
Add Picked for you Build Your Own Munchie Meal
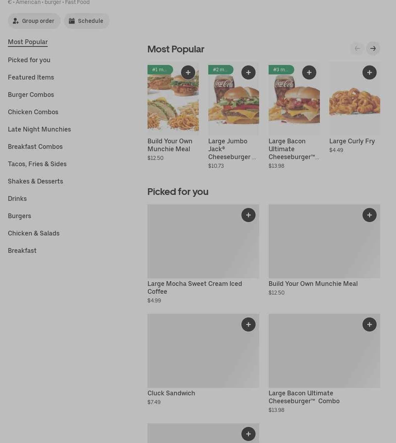tap(369, 215)
